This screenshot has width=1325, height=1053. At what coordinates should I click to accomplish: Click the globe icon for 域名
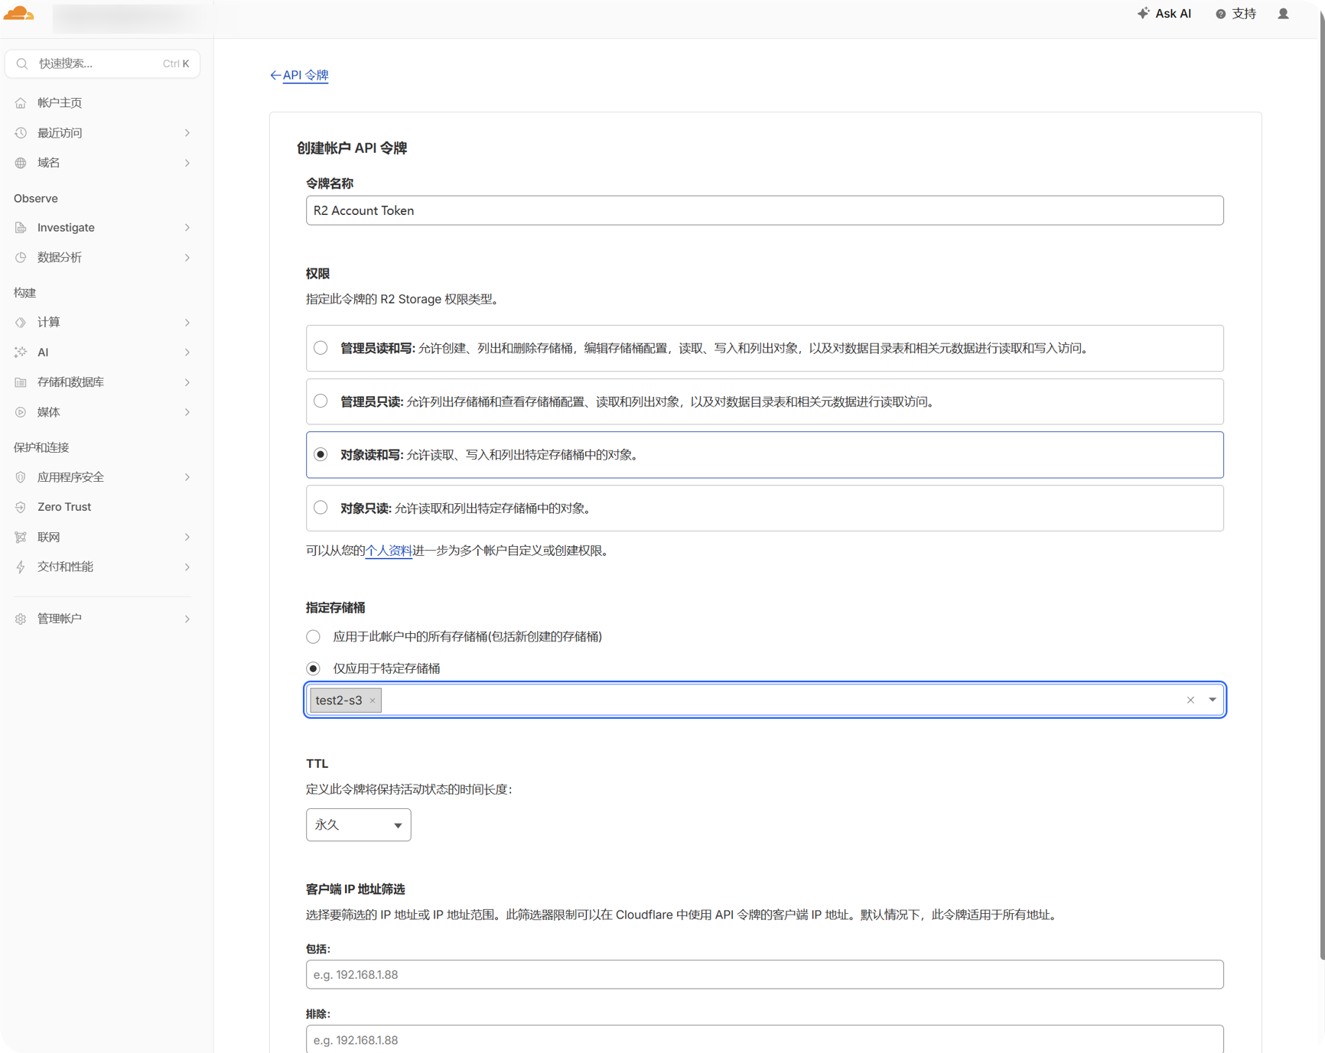(x=21, y=163)
